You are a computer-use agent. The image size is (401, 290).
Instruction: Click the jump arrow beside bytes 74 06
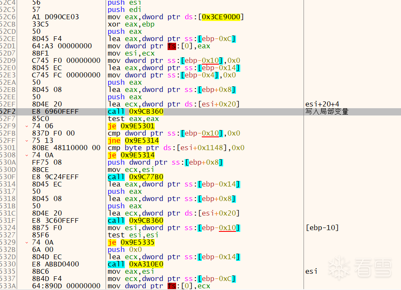[27, 126]
